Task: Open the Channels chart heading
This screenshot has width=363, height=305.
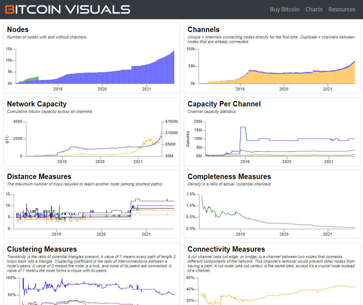Action: pos(203,30)
